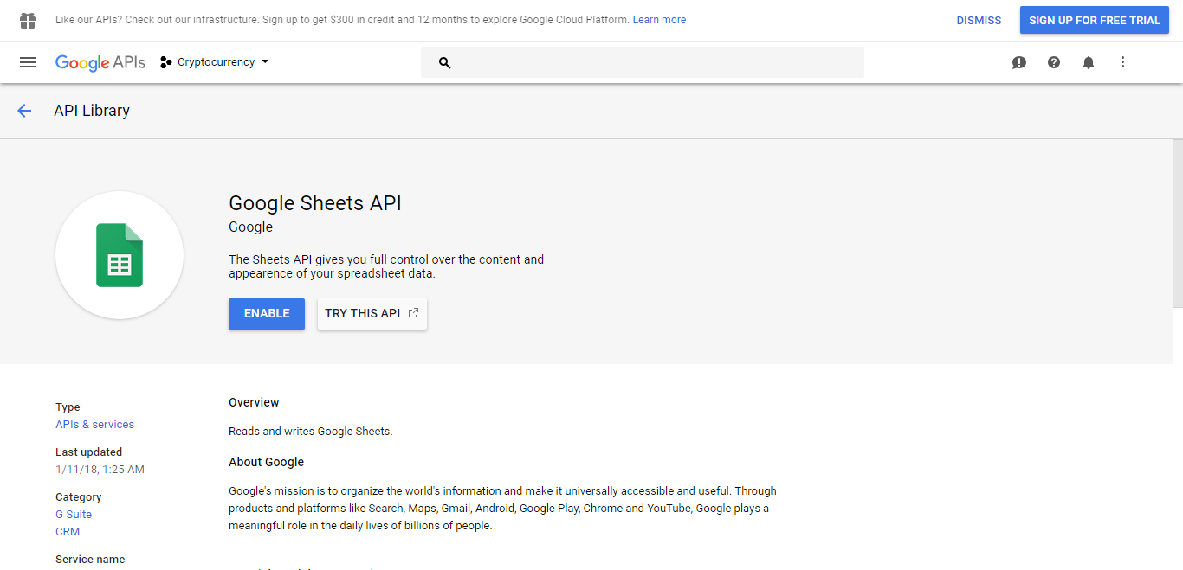
Task: Open the Cryptocurrency project selector
Action: (x=214, y=61)
